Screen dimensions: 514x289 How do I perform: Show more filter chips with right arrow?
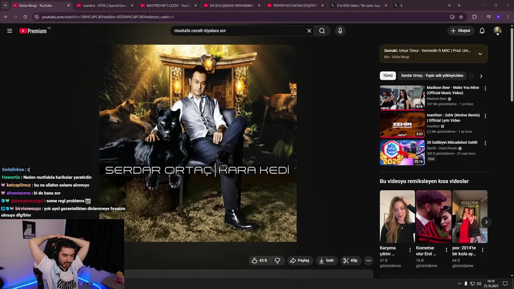(x=481, y=76)
